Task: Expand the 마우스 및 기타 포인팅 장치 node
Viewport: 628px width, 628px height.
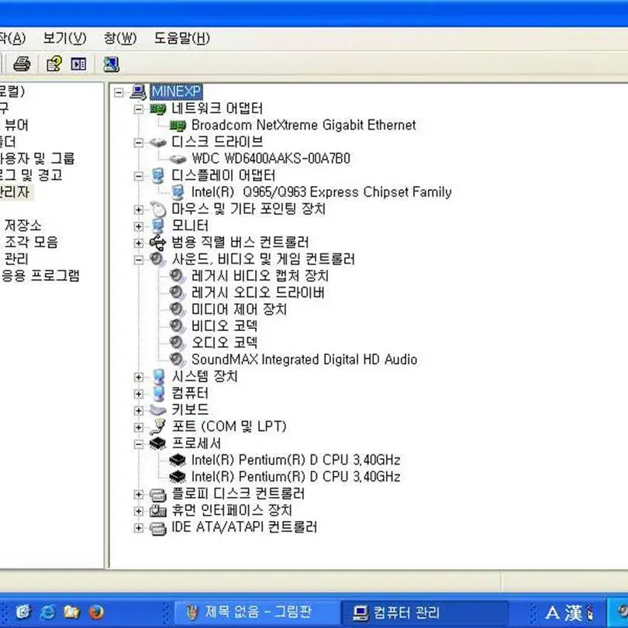Action: (139, 209)
